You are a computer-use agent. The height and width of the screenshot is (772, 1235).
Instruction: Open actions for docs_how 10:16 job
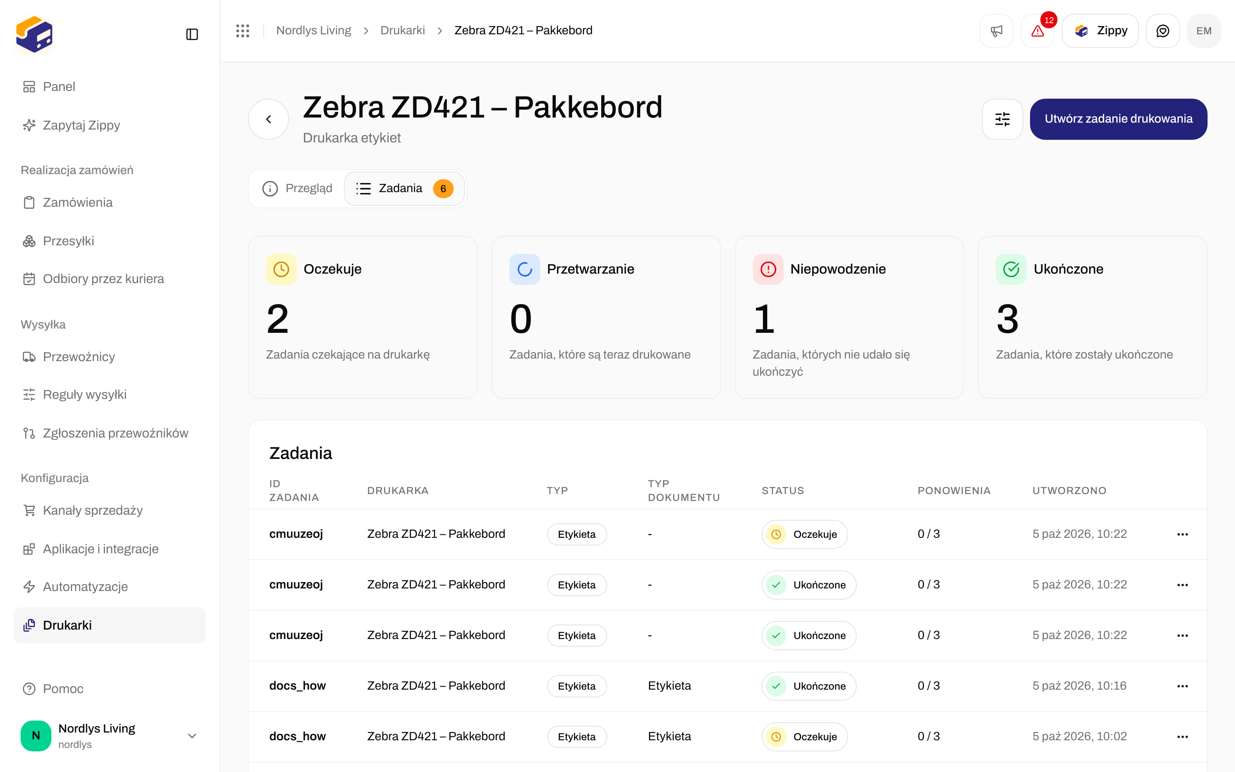pyautogui.click(x=1182, y=686)
